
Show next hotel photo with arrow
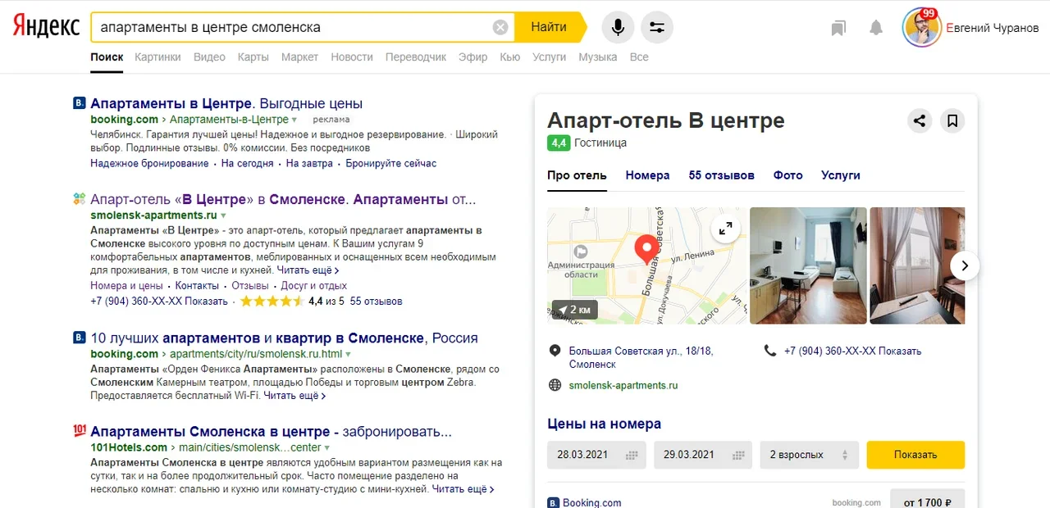[965, 265]
